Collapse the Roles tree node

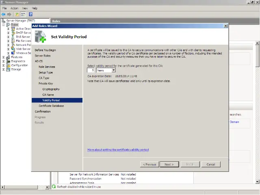pos(4,25)
